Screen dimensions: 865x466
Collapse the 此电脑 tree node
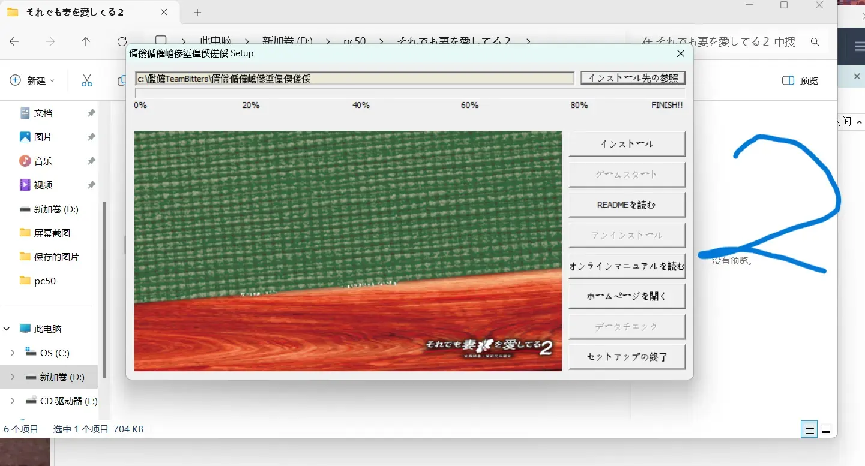pos(7,329)
